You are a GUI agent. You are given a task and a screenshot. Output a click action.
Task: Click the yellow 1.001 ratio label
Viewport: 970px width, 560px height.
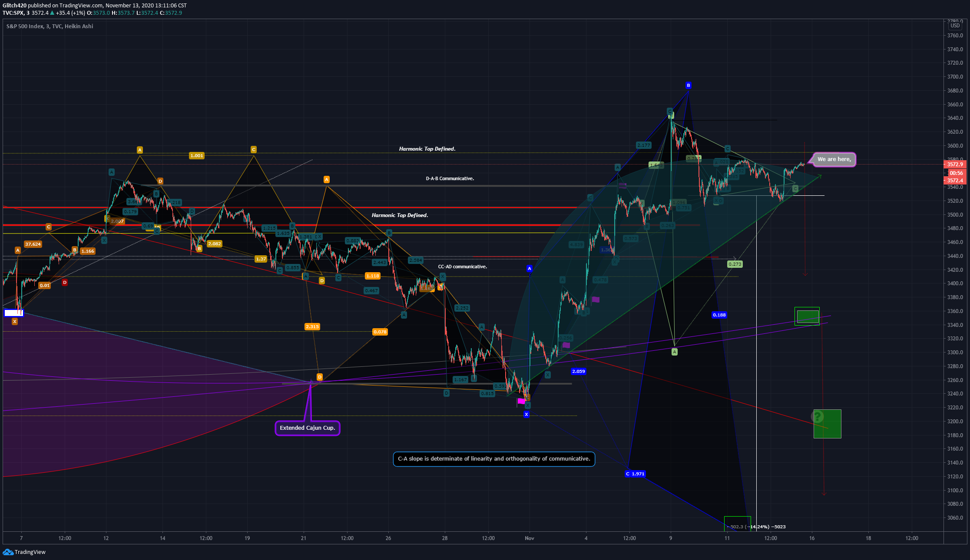197,156
